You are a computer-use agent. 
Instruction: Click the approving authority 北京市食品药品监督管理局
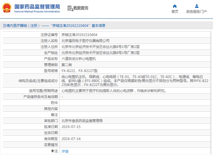click(x=82, y=121)
